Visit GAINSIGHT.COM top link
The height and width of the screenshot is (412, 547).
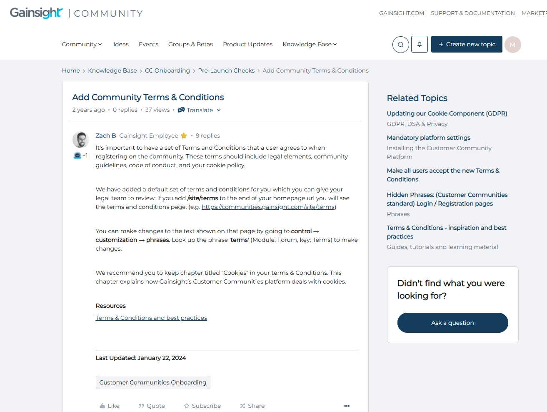coord(402,13)
